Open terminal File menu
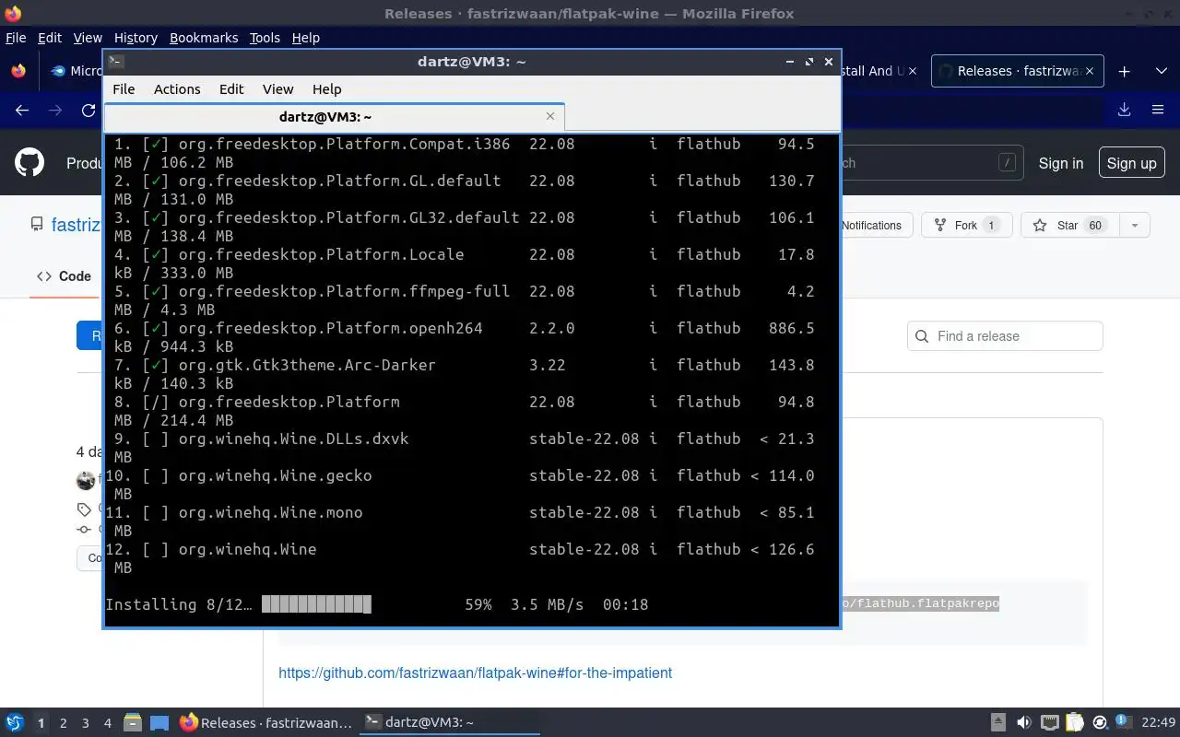 124,89
